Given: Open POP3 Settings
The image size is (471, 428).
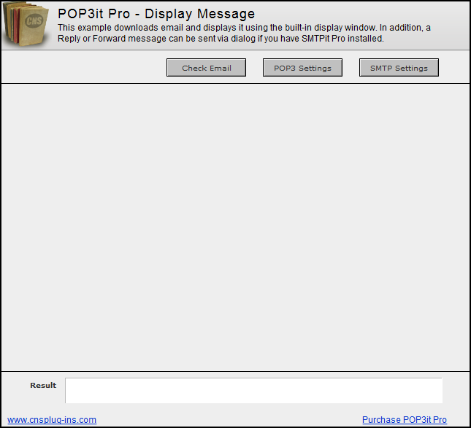Looking at the screenshot, I should tap(302, 68).
